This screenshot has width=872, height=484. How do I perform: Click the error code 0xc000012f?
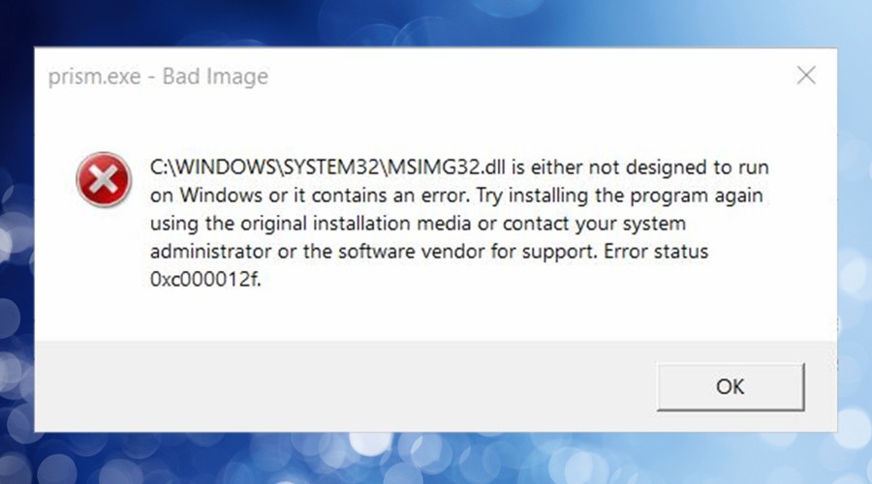[205, 279]
